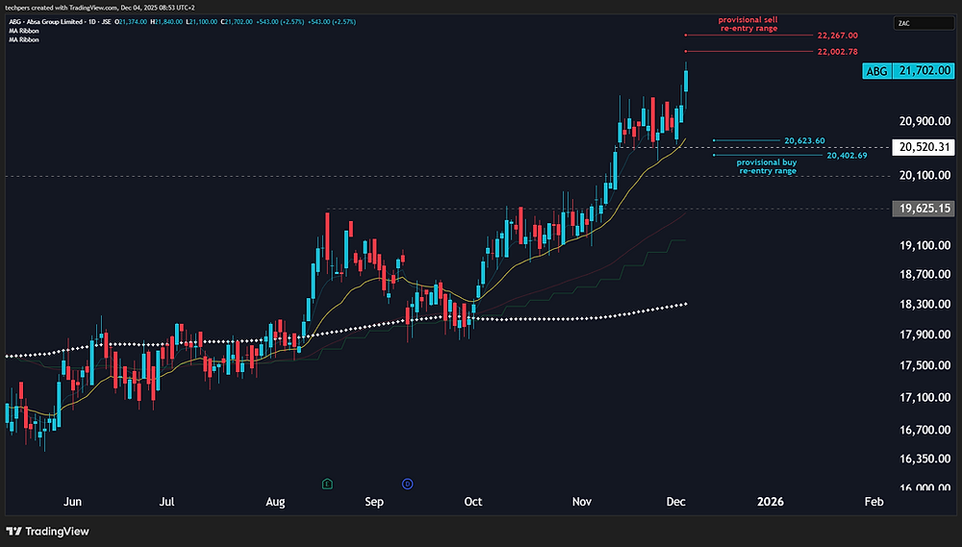Click the '20,100.00' price axis label
The height and width of the screenshot is (547, 962).
924,175
